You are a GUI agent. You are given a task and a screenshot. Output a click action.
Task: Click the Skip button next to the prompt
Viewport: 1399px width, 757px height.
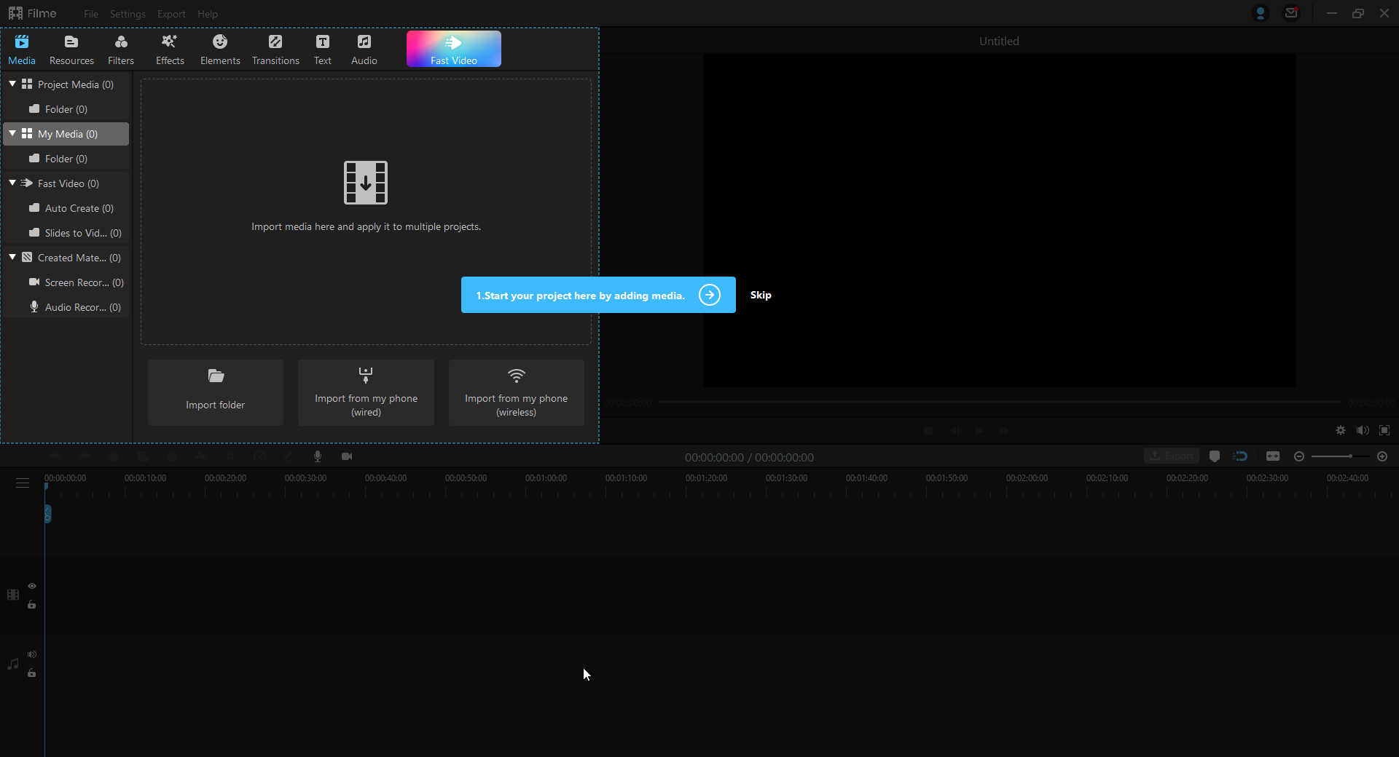(x=760, y=295)
